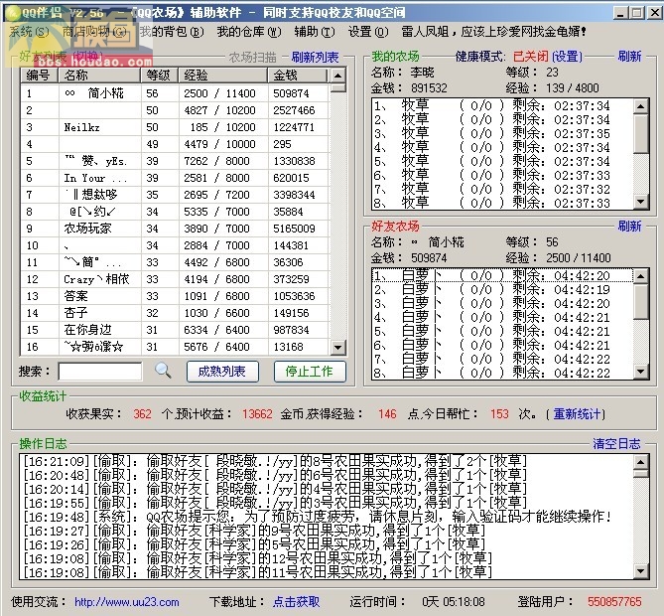This screenshot has width=664, height=616.
Task: Click the 清空日志 link
Action: pos(616,443)
